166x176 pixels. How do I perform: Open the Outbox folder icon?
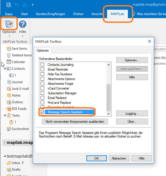pyautogui.click(x=9, y=102)
